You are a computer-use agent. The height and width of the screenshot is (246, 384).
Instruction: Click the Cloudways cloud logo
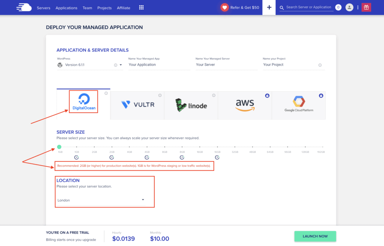pyautogui.click(x=24, y=7)
